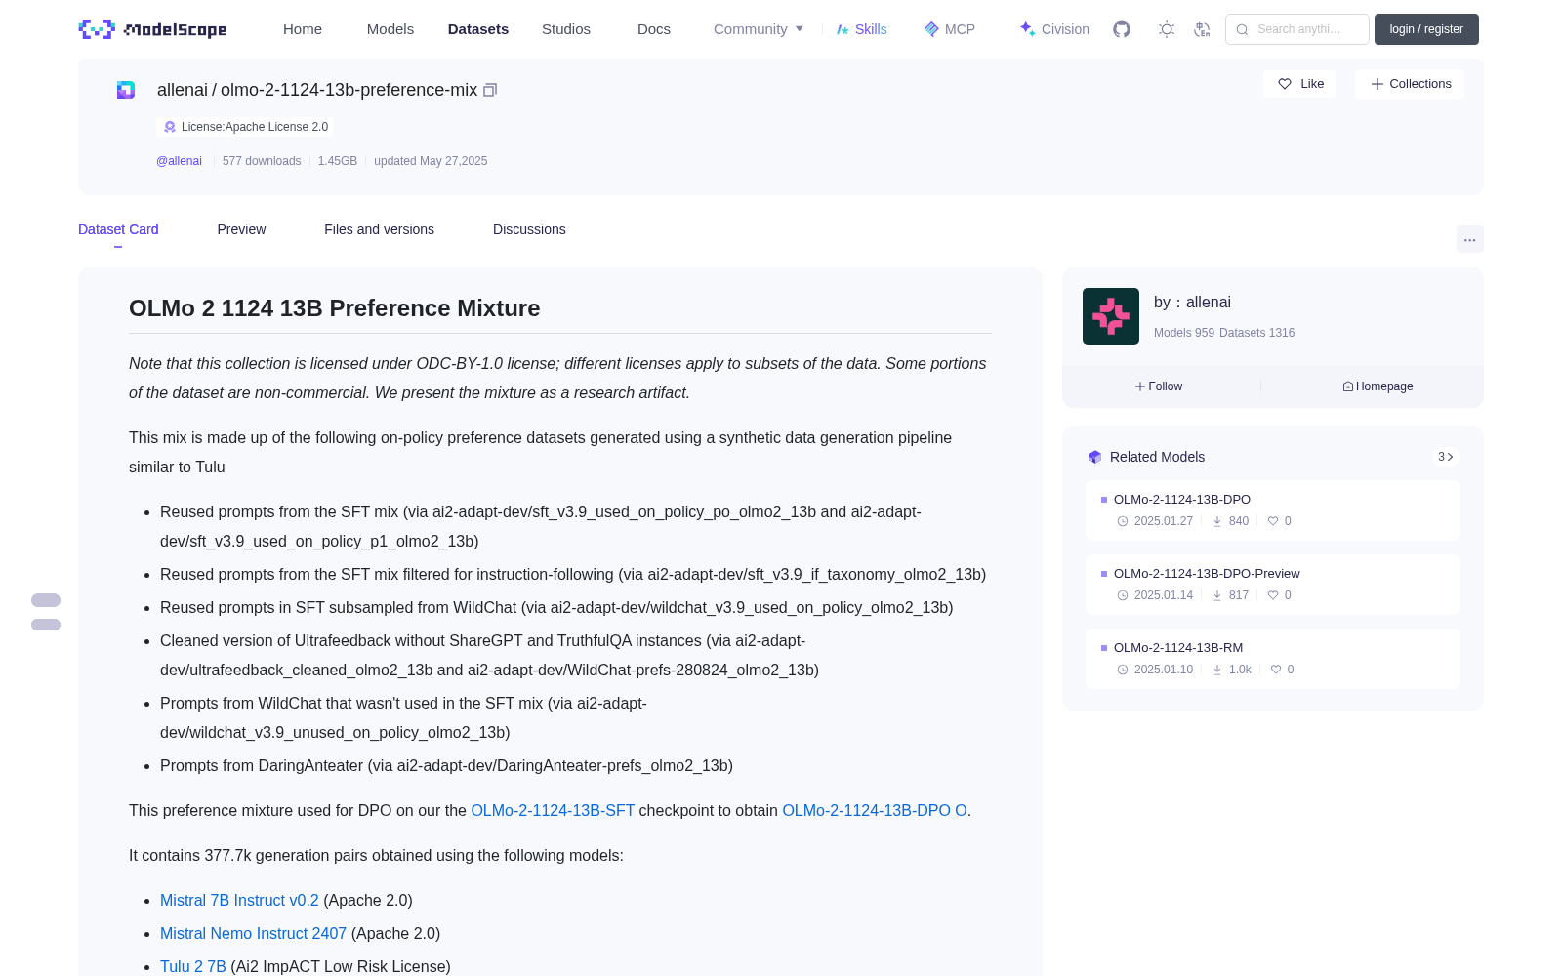
Task: Toggle the light/dark theme icon
Action: (1166, 29)
